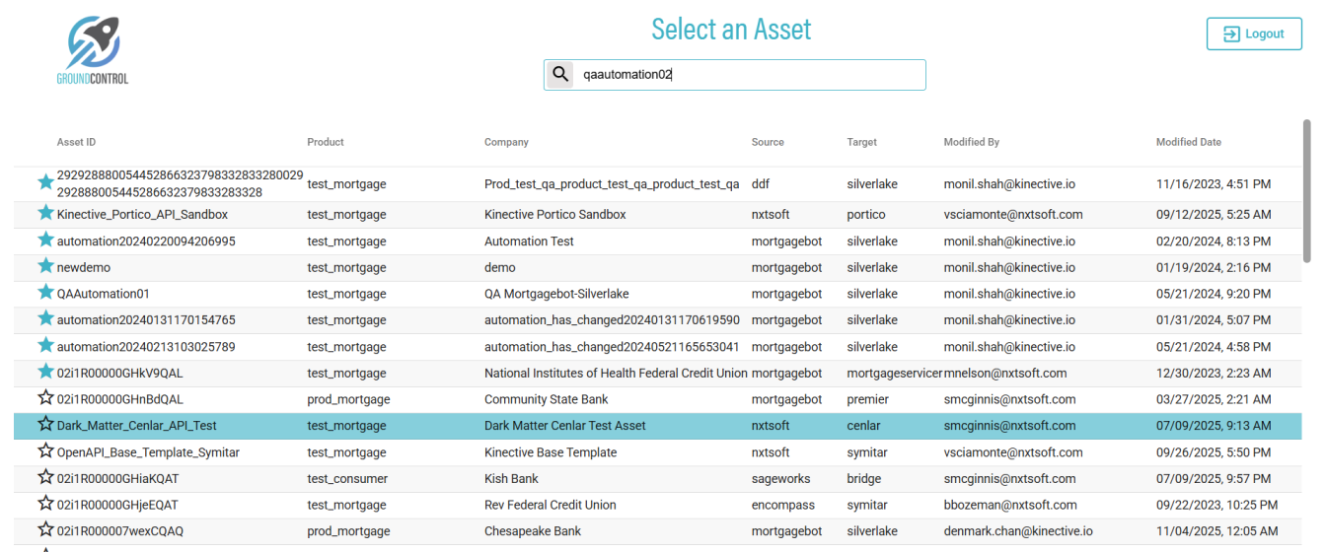Unstar the newdemo asset
This screenshot has width=1326, height=552.
(45, 266)
